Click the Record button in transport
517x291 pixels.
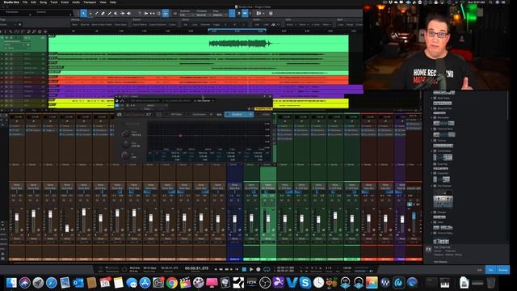tap(258, 269)
